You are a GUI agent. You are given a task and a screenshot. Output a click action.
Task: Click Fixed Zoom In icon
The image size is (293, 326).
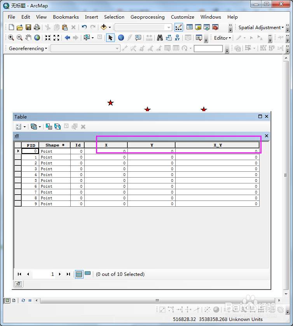[48, 38]
